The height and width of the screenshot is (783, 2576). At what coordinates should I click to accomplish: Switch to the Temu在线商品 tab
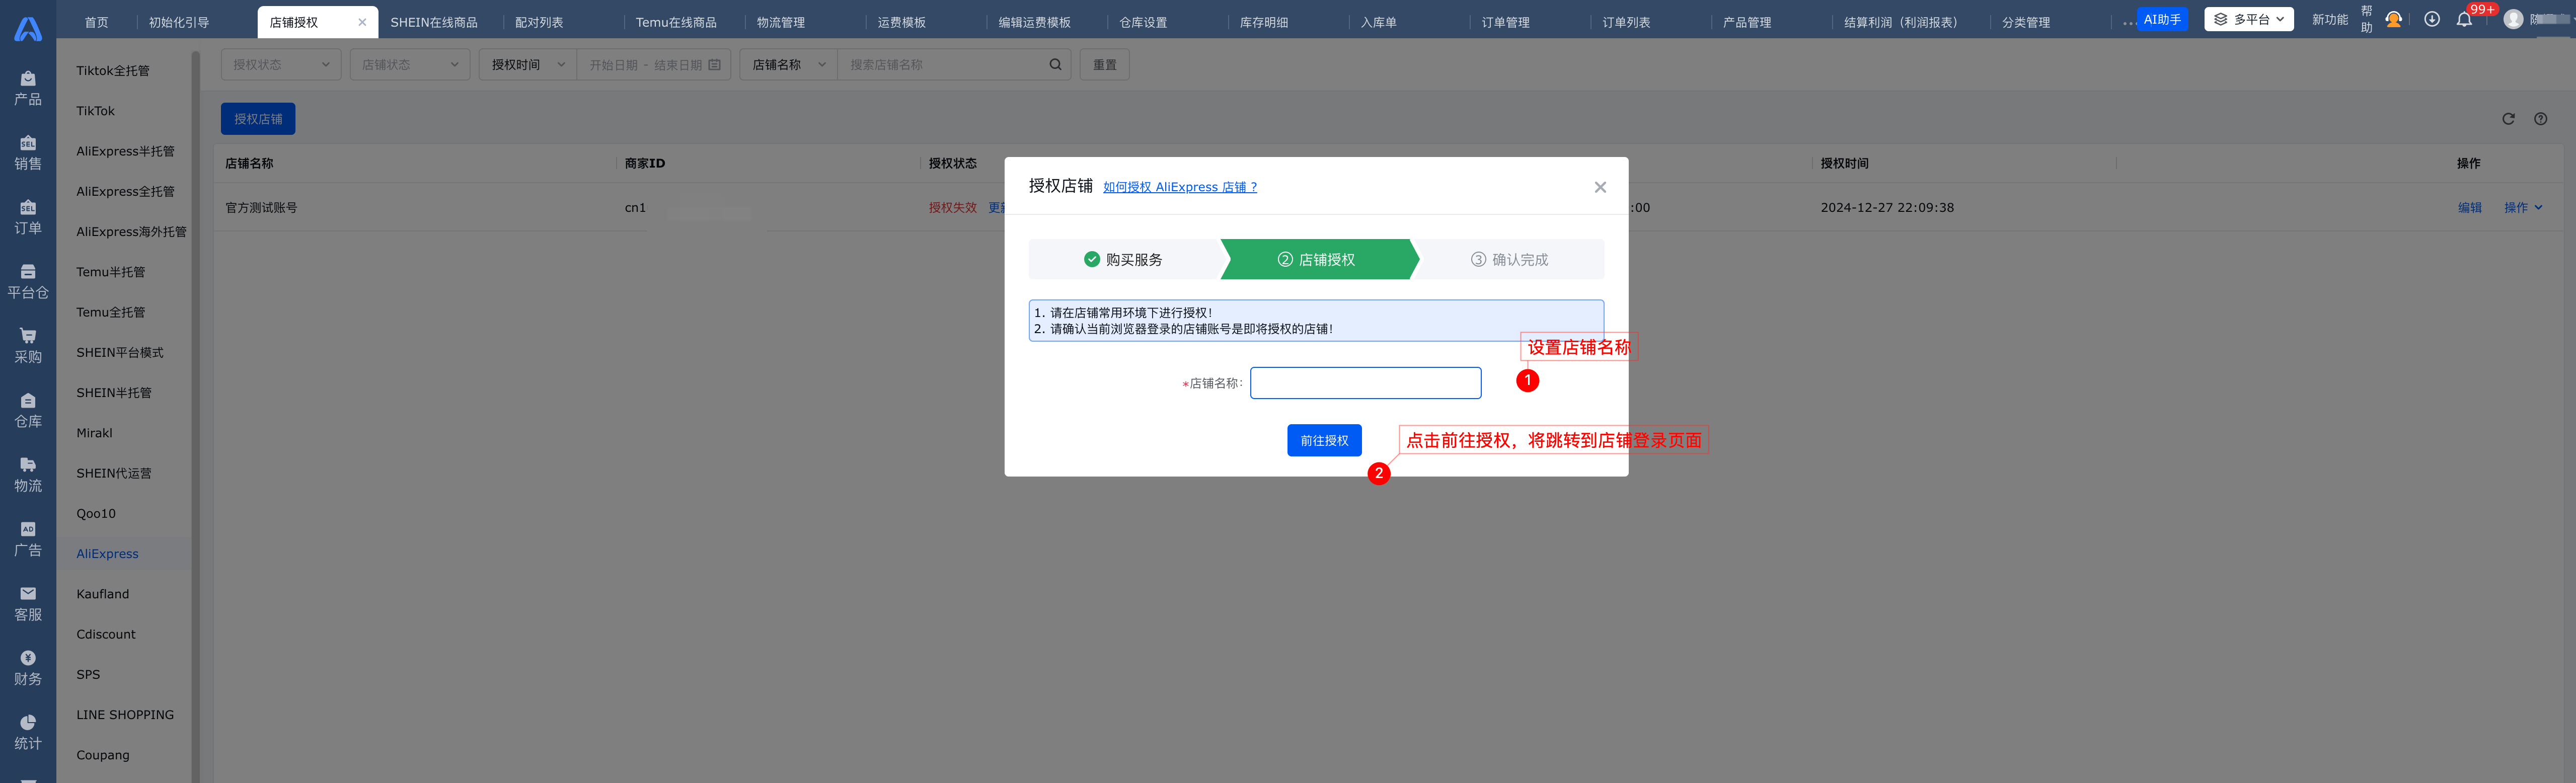676,22
